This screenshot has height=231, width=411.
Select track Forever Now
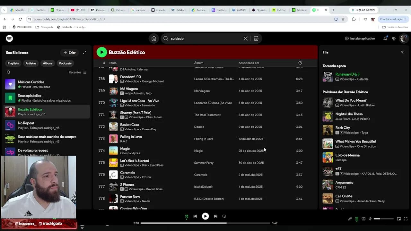click(x=130, y=197)
